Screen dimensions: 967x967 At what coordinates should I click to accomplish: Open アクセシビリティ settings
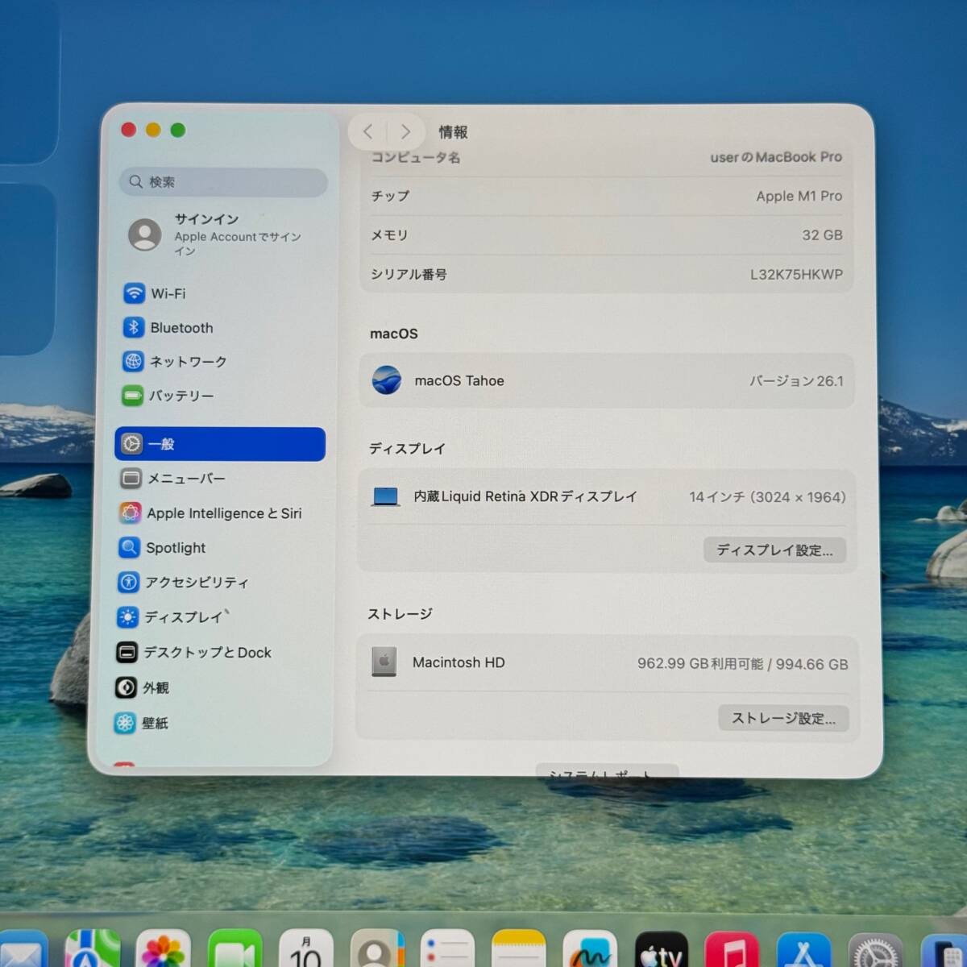click(196, 583)
